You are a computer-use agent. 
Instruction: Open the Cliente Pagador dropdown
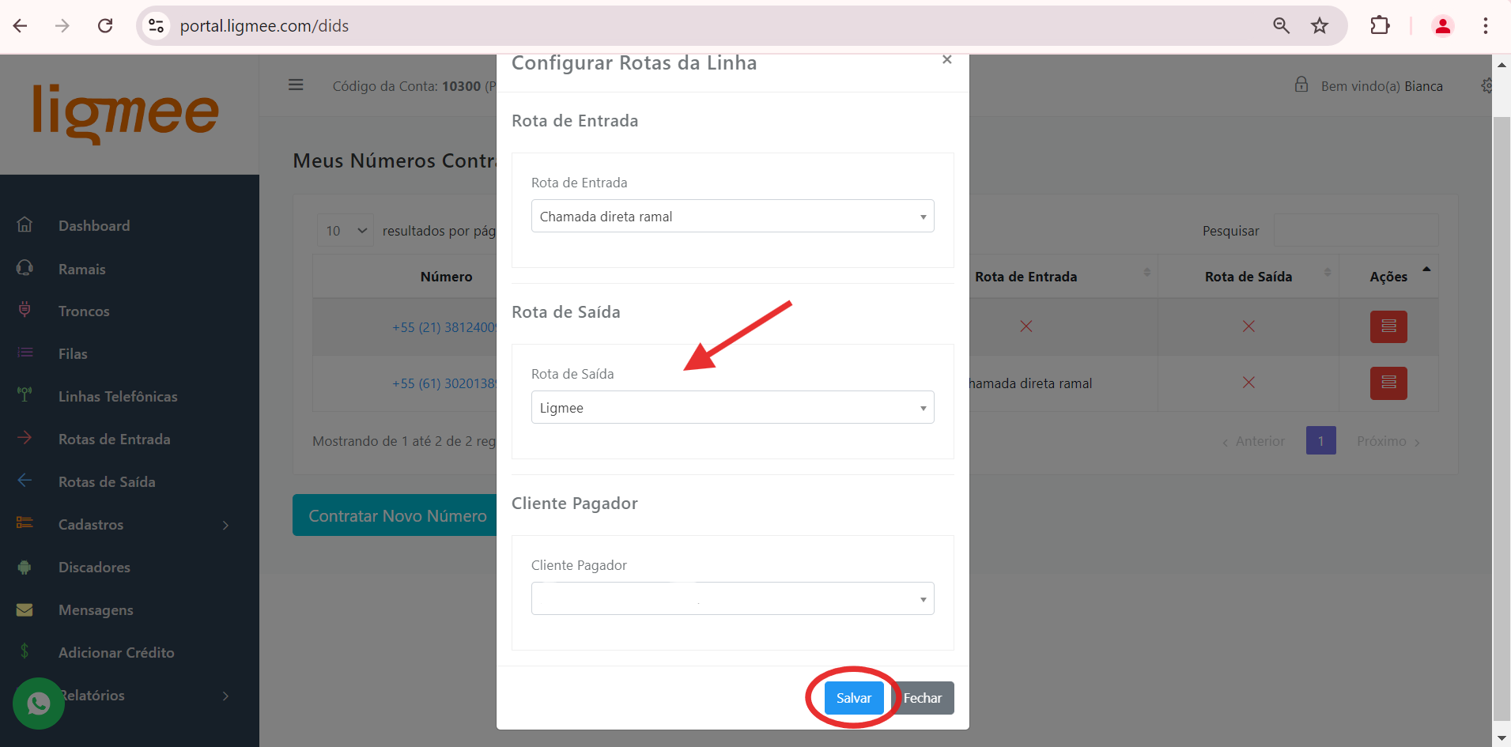pos(732,598)
